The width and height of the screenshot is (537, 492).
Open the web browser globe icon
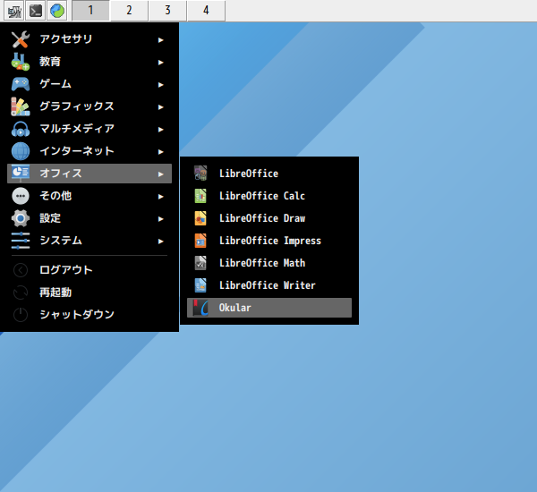pyautogui.click(x=57, y=11)
